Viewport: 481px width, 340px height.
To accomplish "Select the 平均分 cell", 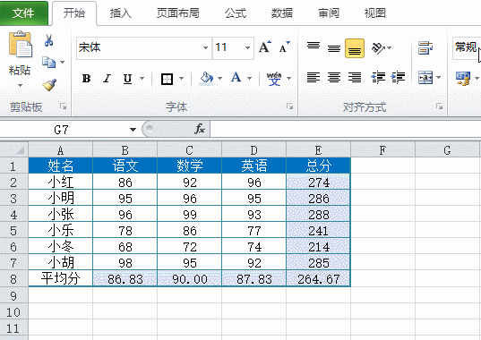I will [x=60, y=279].
